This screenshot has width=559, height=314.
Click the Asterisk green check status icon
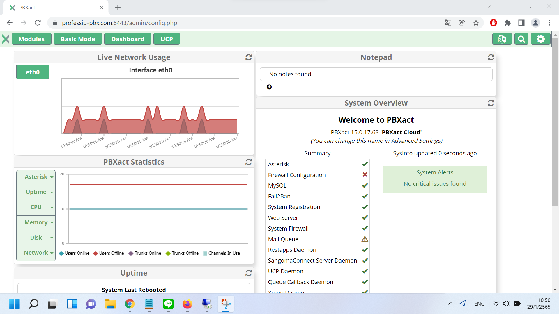pos(365,164)
